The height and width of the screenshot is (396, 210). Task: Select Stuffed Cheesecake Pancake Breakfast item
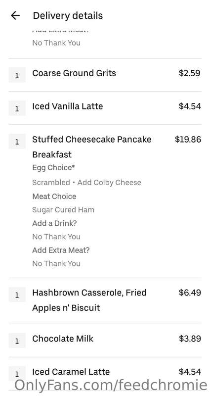tap(105, 201)
